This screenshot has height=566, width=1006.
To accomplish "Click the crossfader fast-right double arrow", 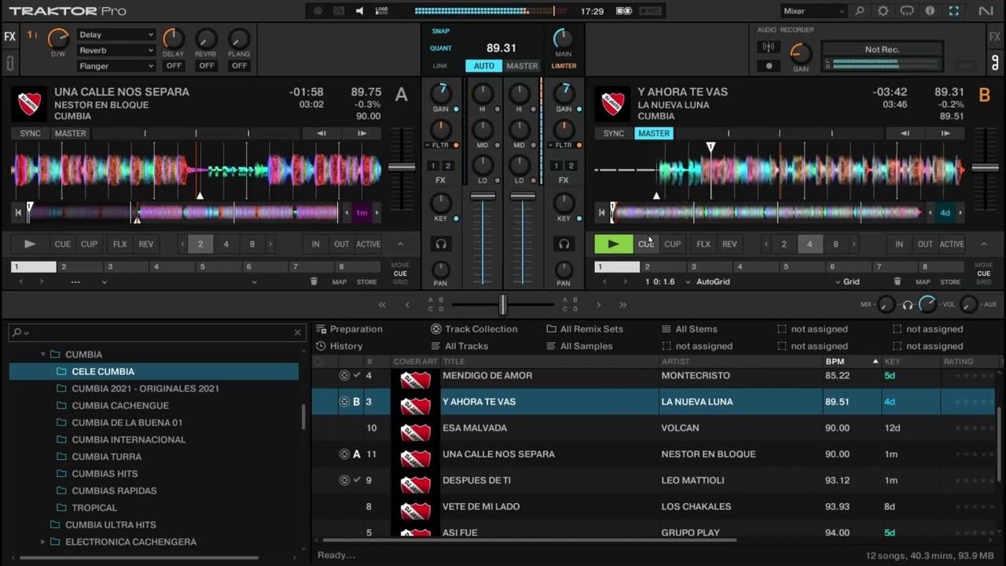I will click(x=623, y=305).
